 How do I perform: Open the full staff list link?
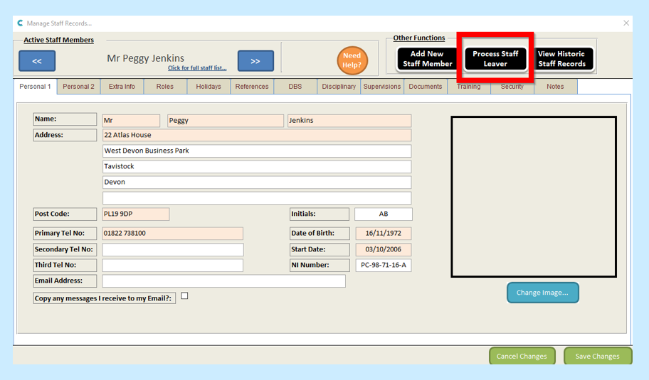[x=197, y=68]
